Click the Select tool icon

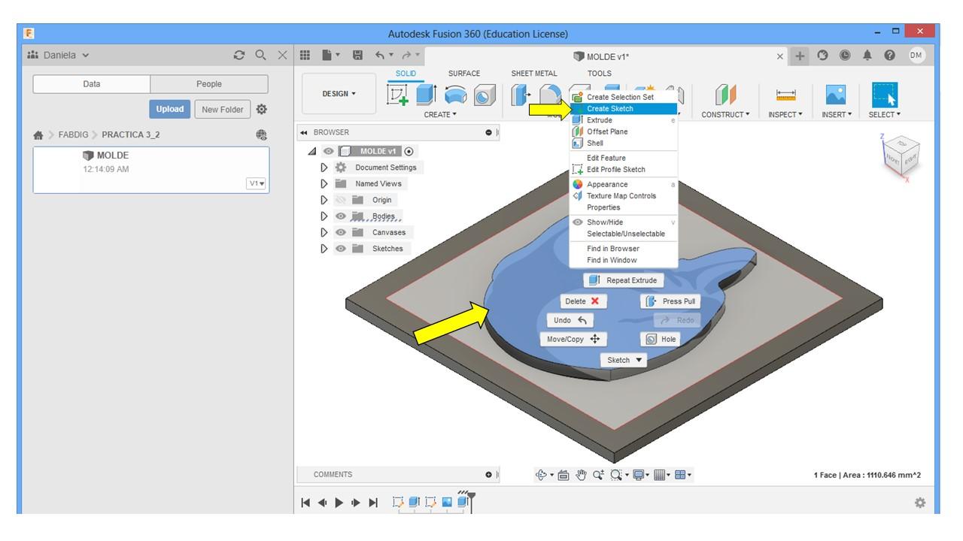point(884,94)
